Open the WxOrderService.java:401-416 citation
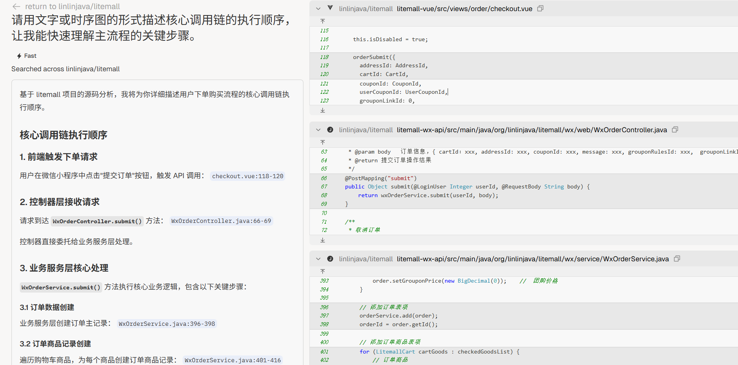The height and width of the screenshot is (365, 738). 233,360
